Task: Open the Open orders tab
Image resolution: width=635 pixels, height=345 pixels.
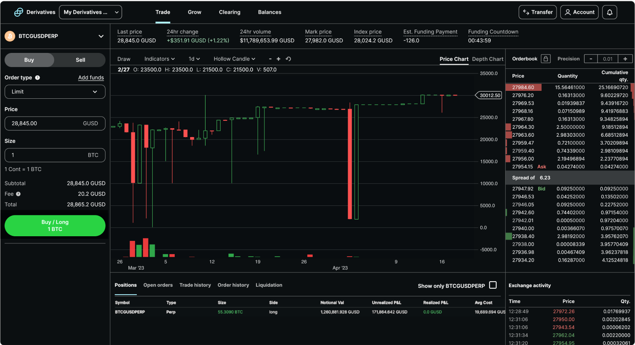Action: point(158,285)
